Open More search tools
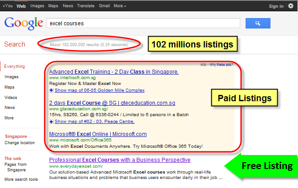 (21, 179)
